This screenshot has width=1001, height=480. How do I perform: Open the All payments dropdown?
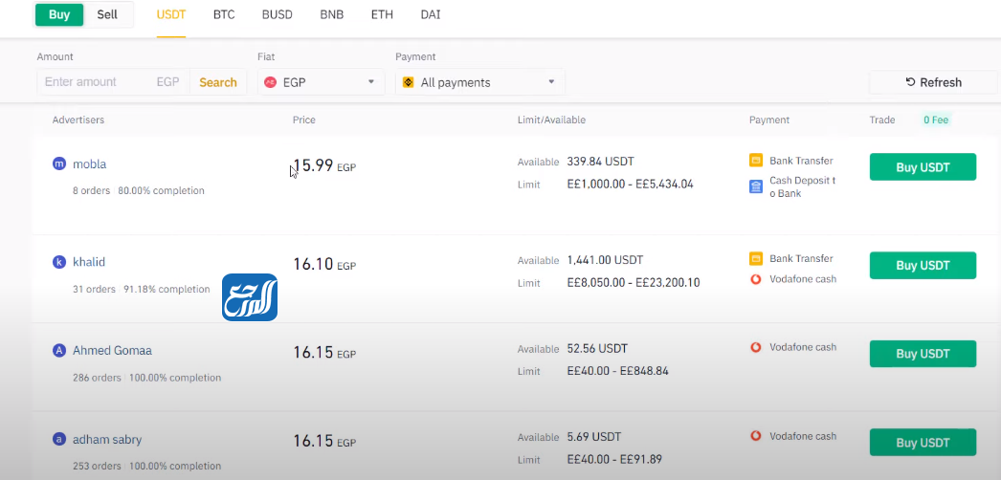[480, 82]
